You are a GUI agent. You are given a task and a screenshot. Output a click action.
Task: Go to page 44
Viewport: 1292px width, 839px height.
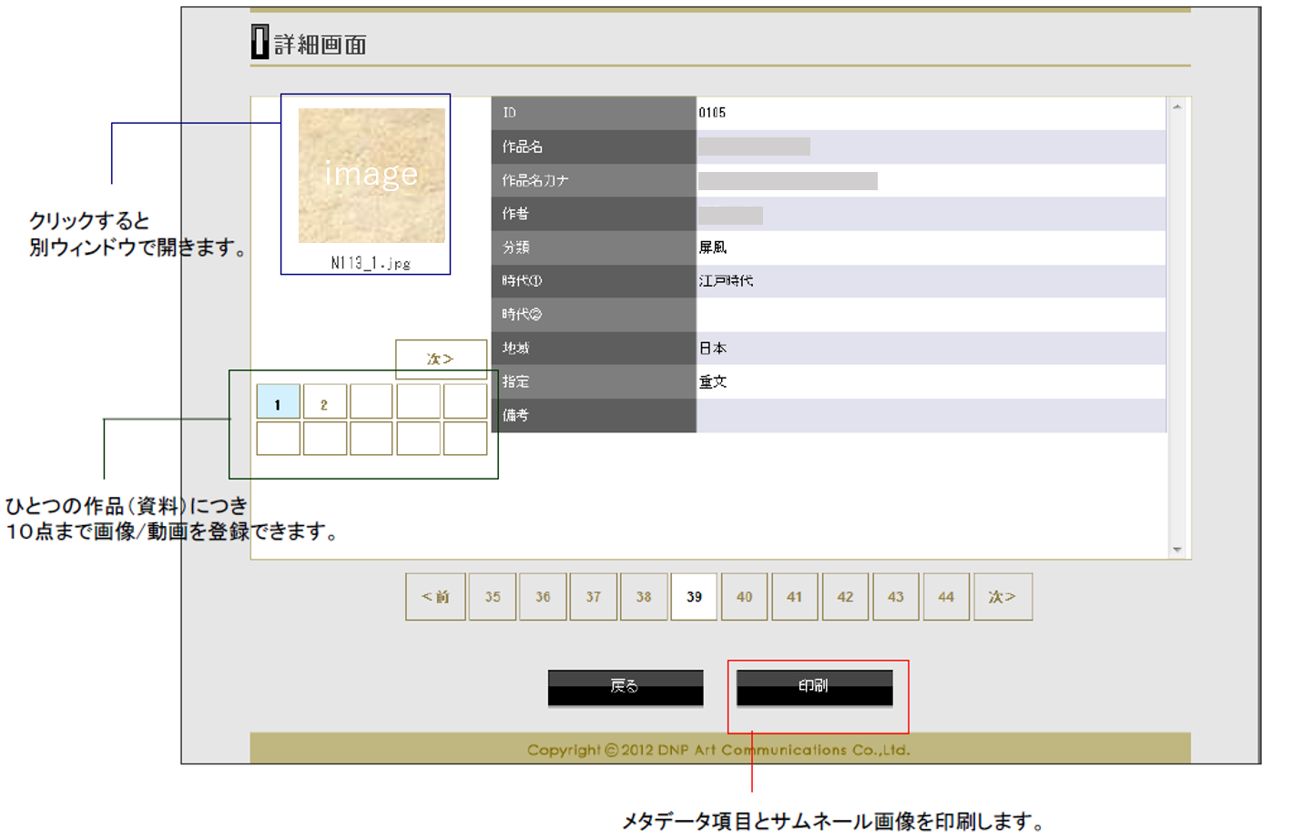point(946,597)
